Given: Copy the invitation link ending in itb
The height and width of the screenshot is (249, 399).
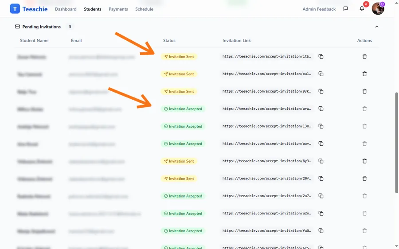Looking at the screenshot, I should pos(321,56).
